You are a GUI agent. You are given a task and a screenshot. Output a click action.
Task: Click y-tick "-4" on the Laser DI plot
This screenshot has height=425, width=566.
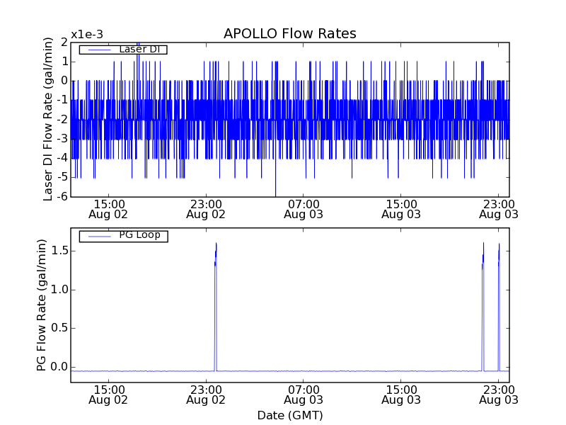coord(62,158)
